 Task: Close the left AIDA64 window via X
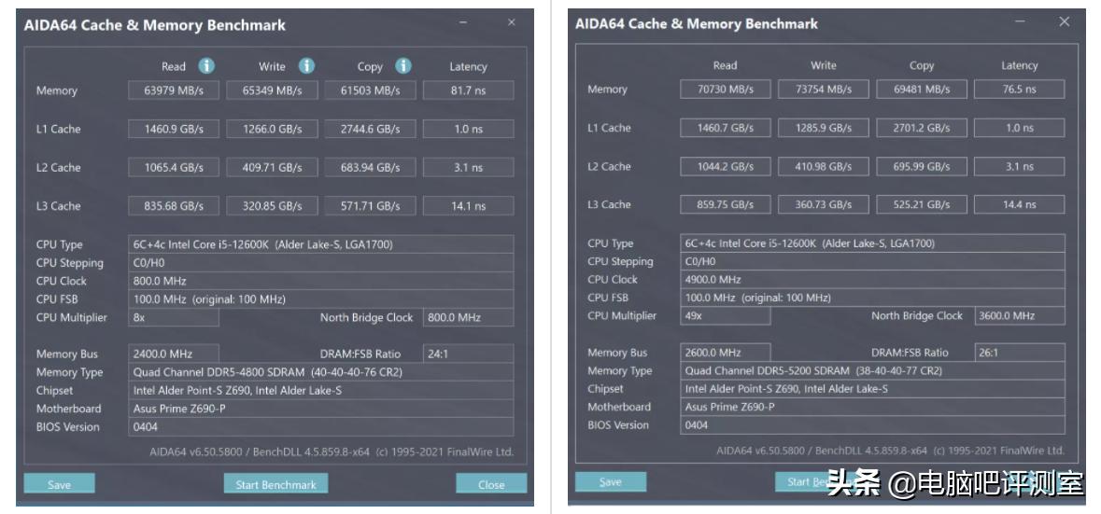512,22
